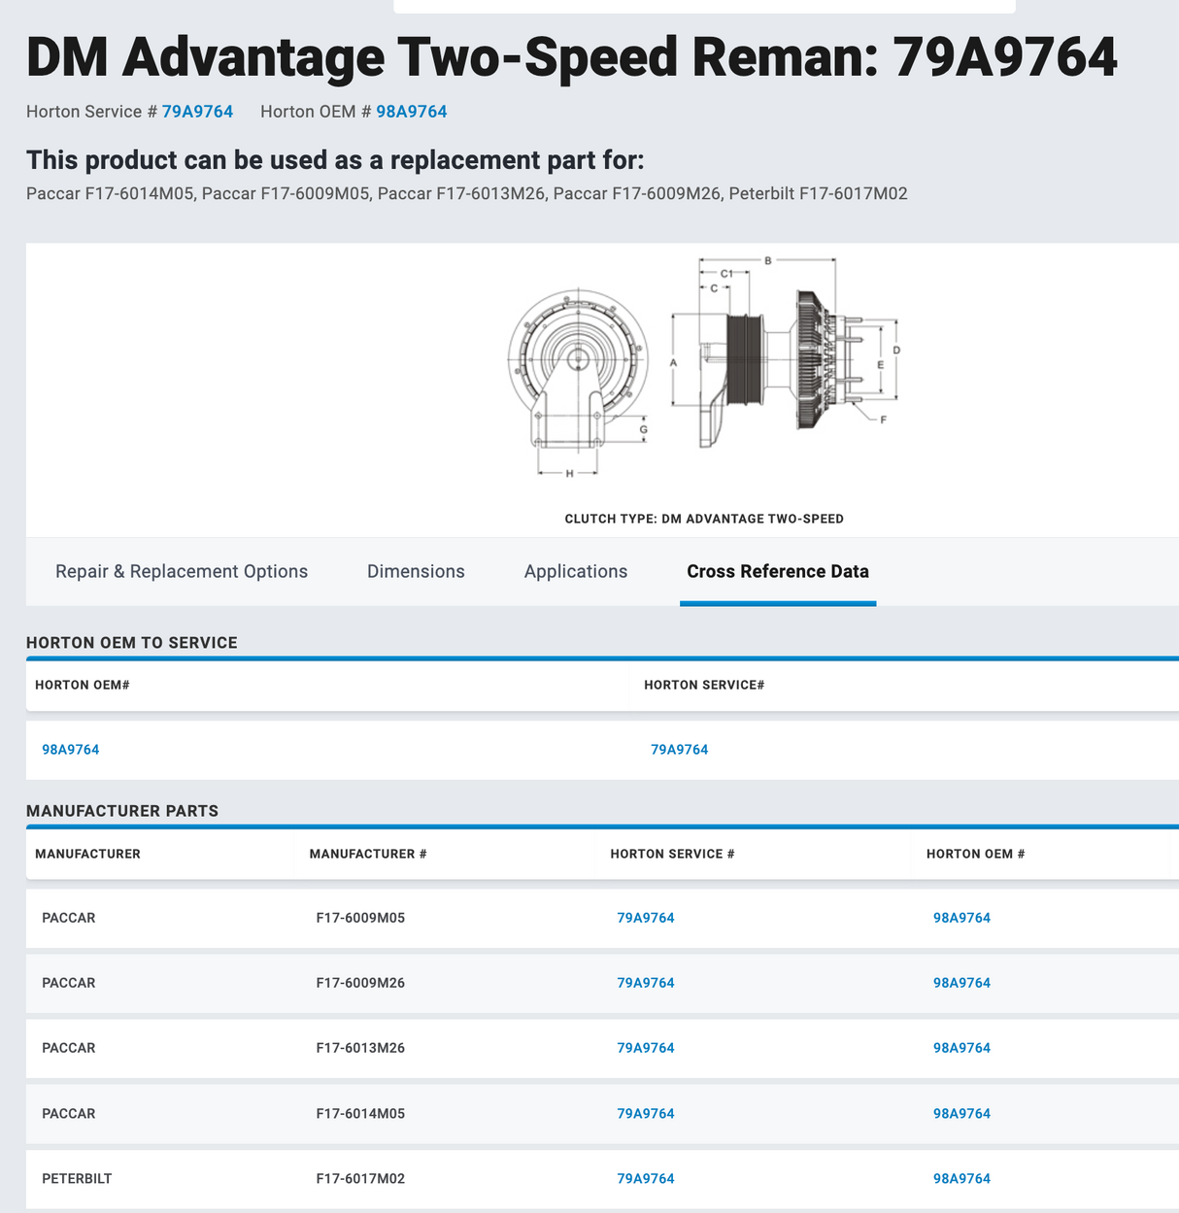Image resolution: width=1179 pixels, height=1213 pixels.
Task: Follow the 98A9764 link in F17-6013M26 row
Action: pos(961,1048)
